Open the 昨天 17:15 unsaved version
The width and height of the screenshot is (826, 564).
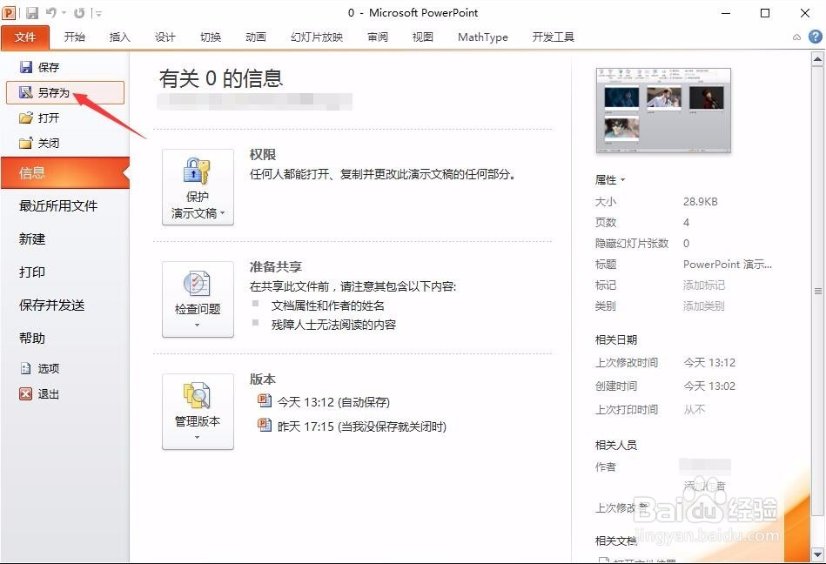click(352, 426)
